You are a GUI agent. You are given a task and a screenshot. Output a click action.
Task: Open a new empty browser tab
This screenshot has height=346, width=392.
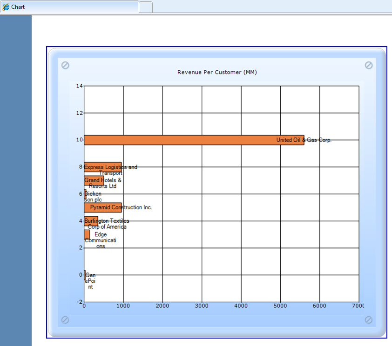pos(146,7)
